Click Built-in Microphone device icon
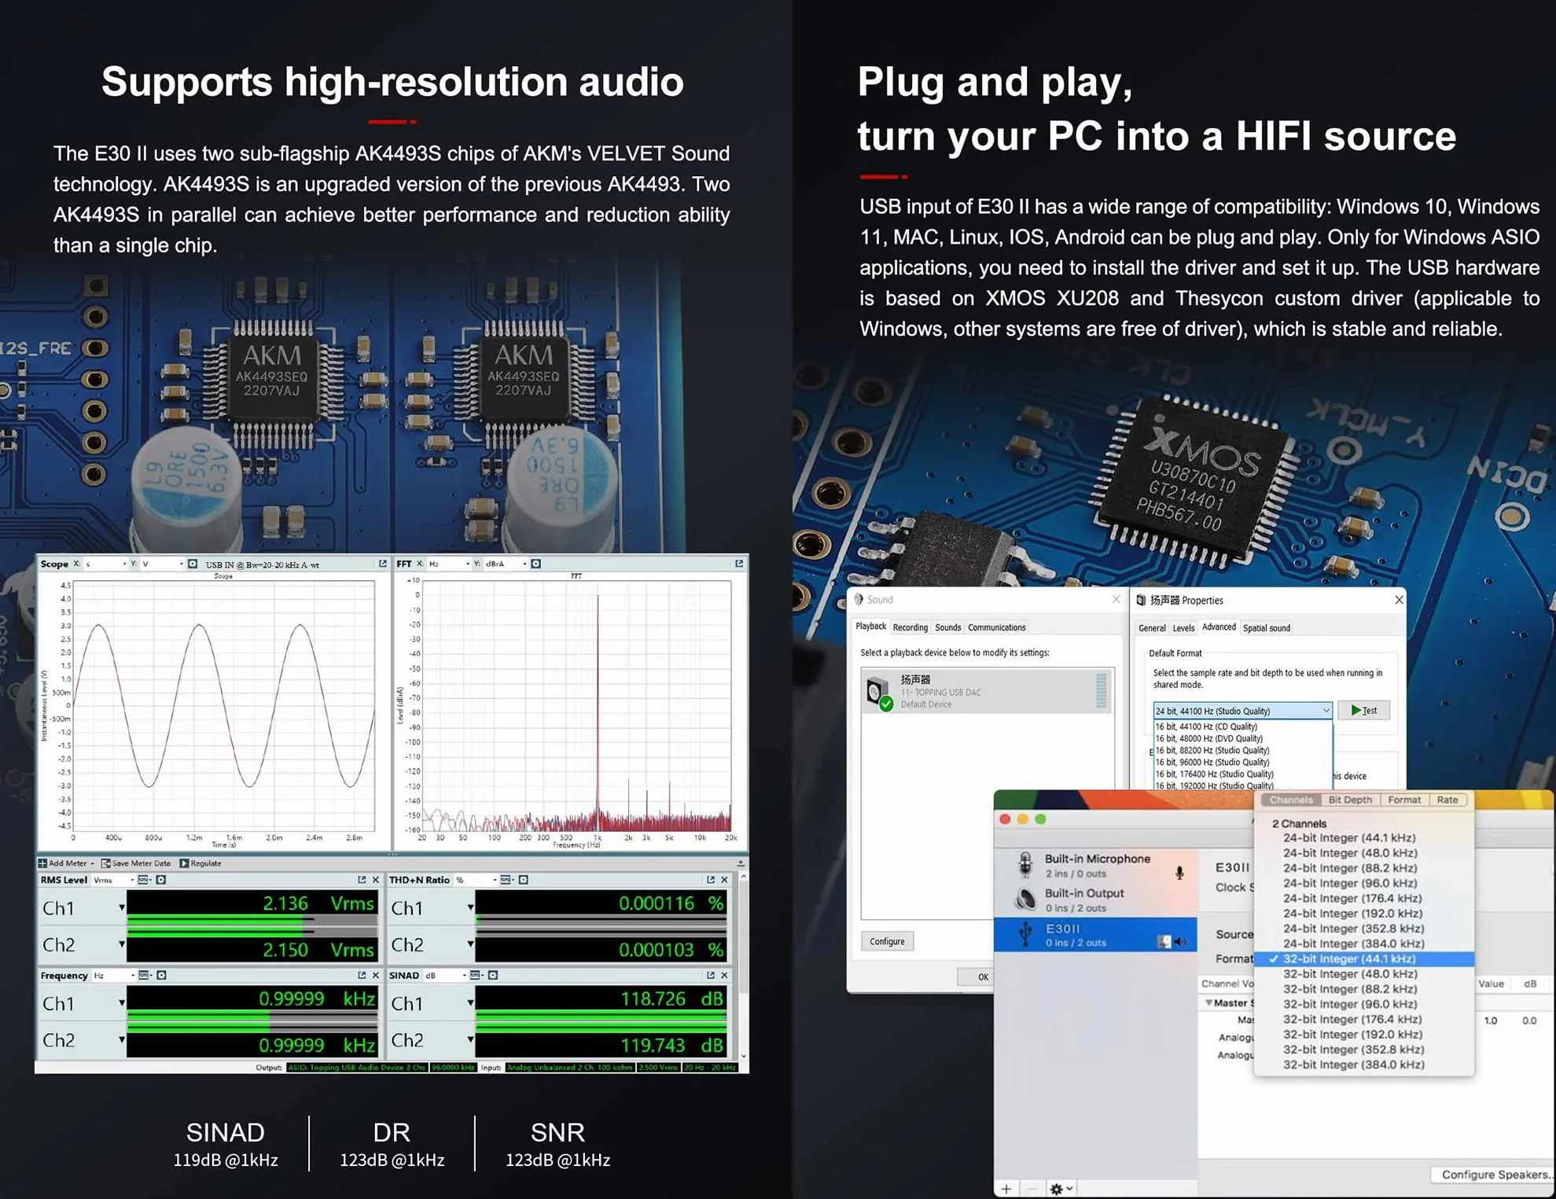 point(1025,865)
